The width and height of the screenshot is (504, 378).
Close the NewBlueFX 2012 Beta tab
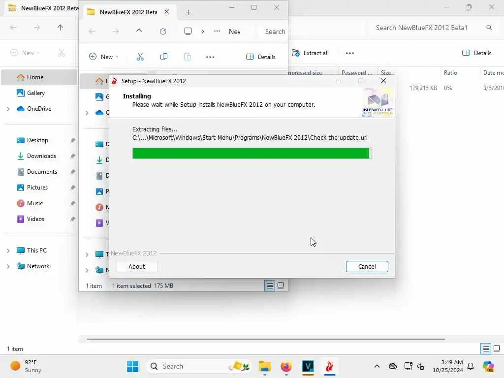[x=166, y=12]
